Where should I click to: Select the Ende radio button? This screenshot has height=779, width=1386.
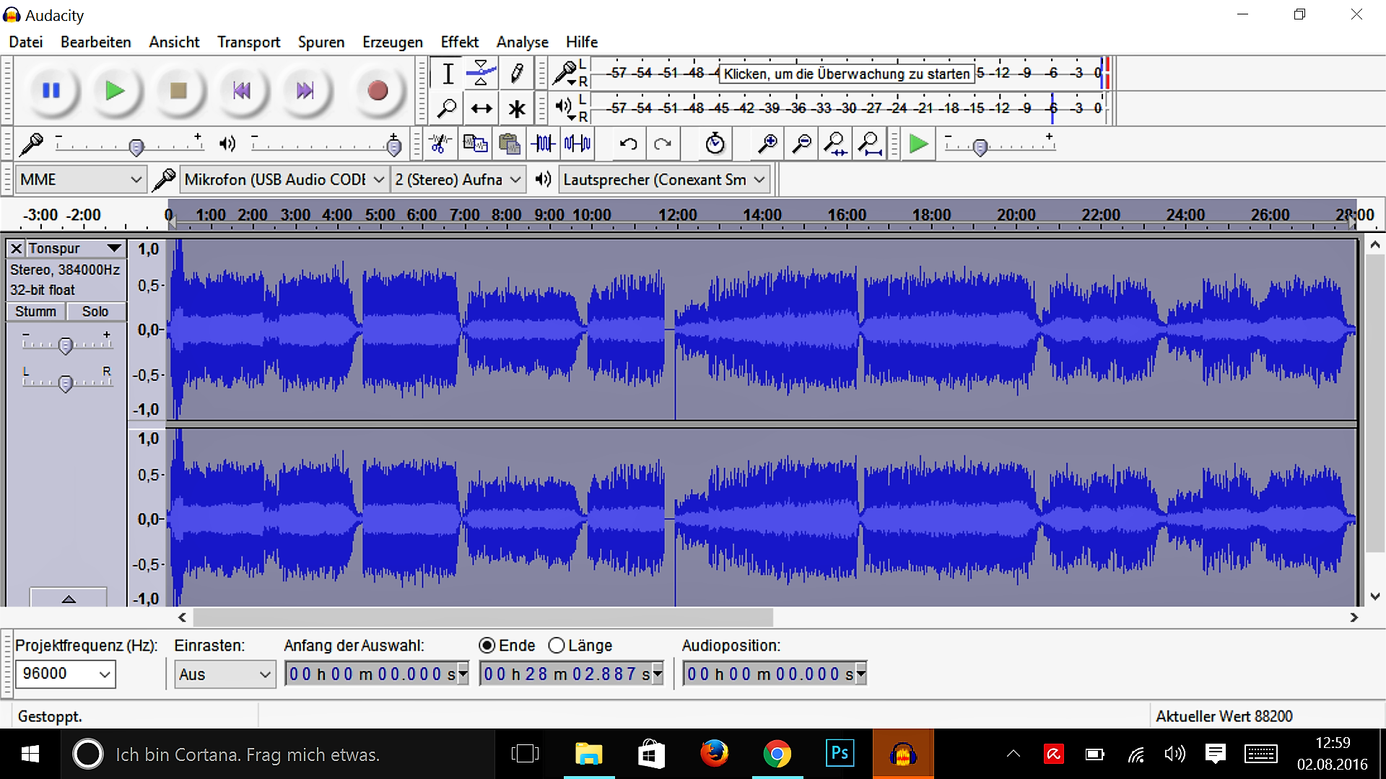tap(487, 646)
